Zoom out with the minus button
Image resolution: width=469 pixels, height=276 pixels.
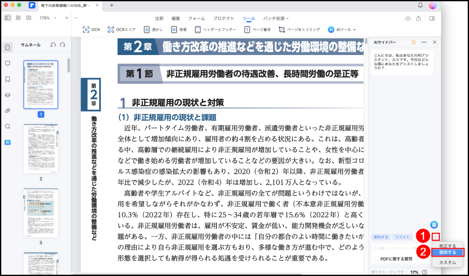pyautogui.click(x=76, y=18)
